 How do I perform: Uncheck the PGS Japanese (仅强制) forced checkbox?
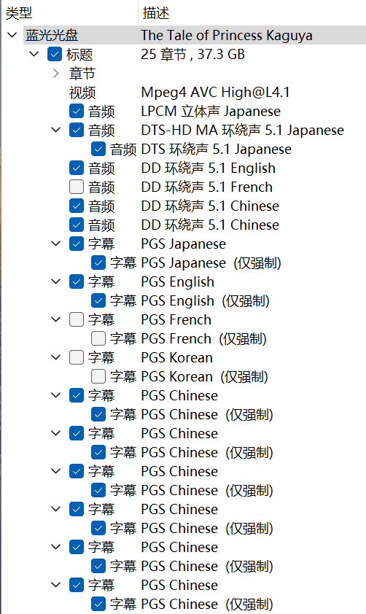(98, 263)
